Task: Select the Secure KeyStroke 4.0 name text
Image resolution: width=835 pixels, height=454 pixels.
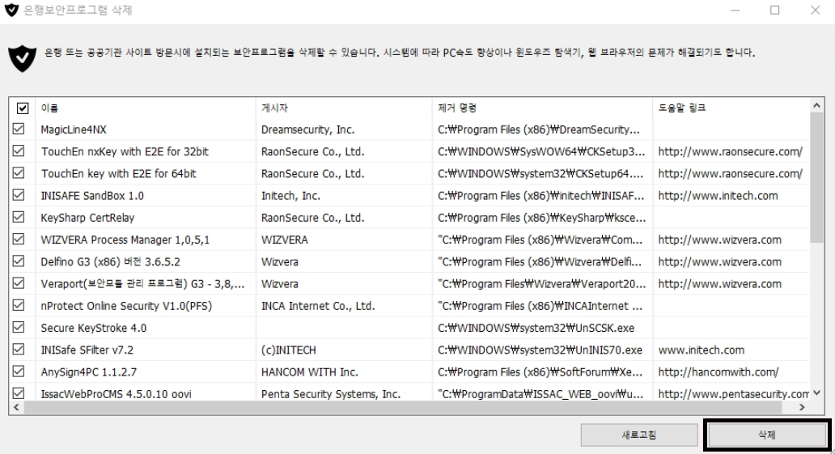Action: [94, 328]
